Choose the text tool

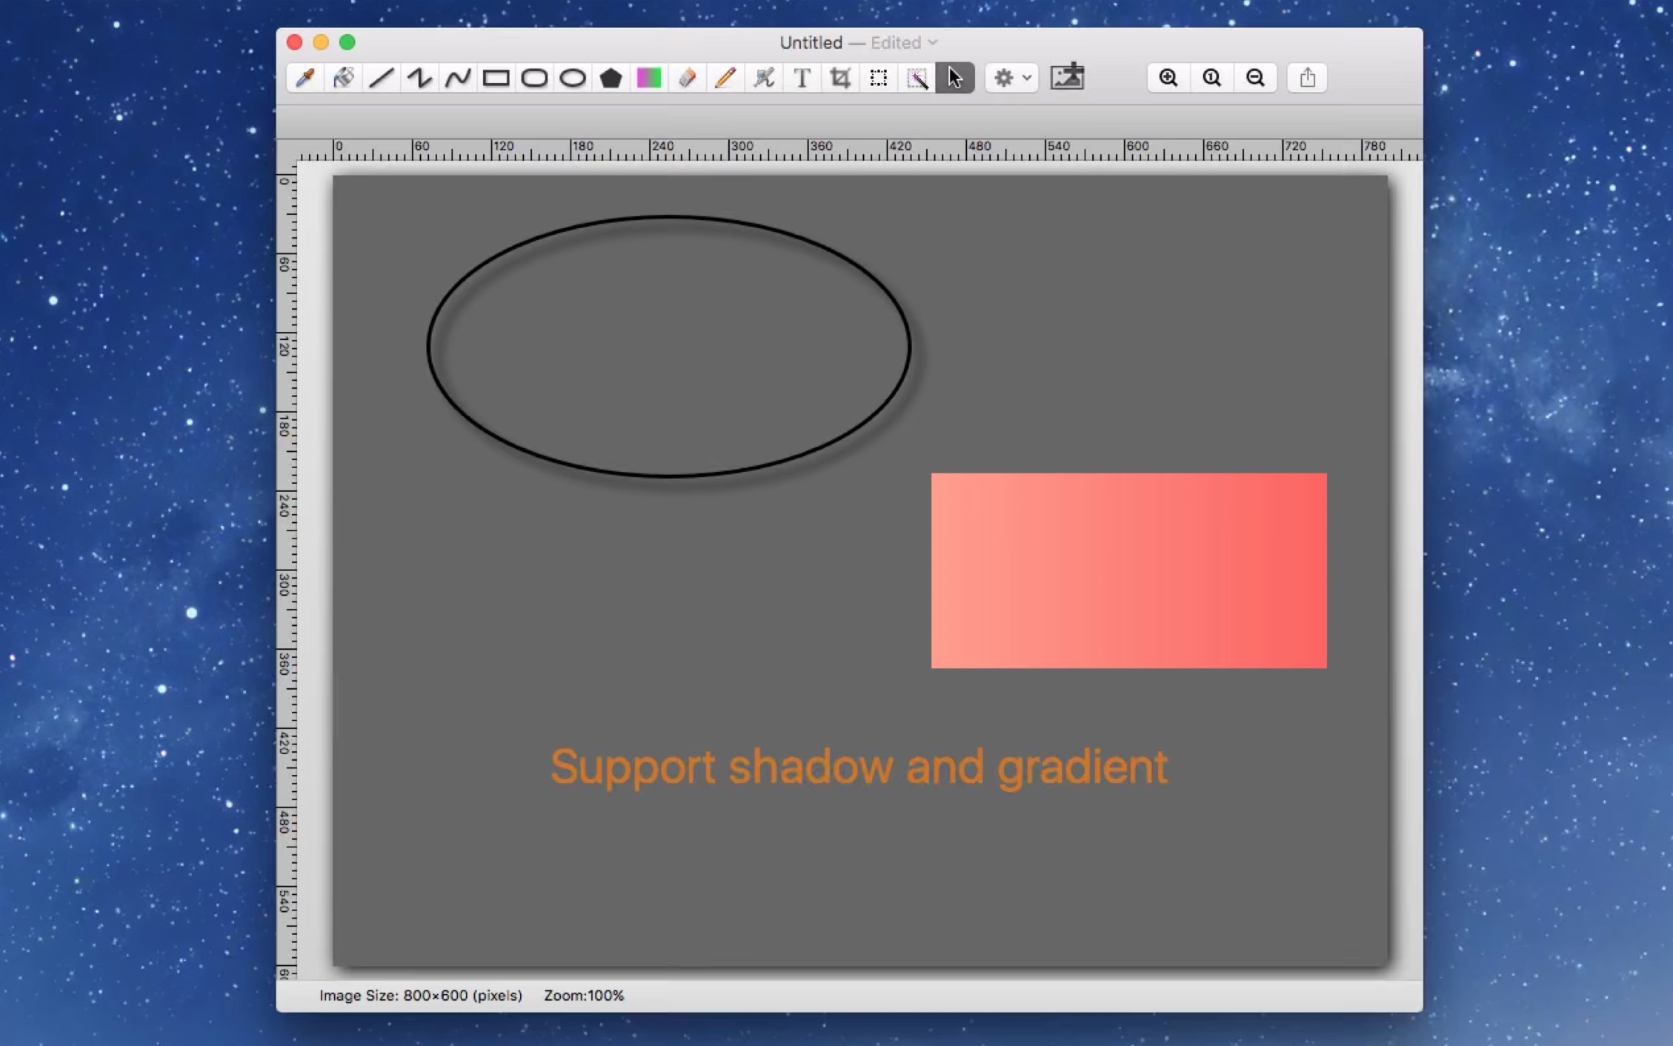coord(802,78)
